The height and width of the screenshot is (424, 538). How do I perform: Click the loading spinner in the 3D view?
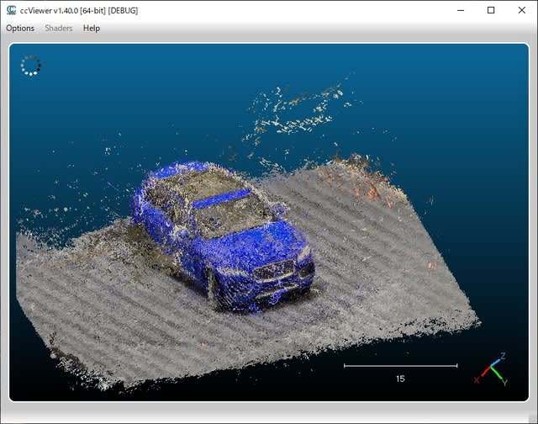(x=30, y=66)
